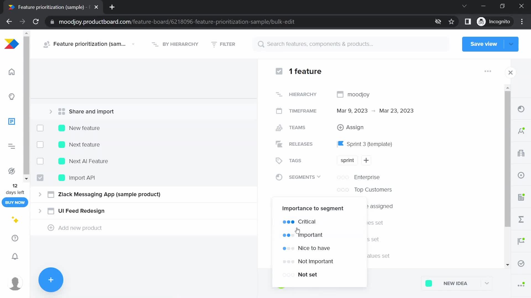Collapse the SEGMENTS section chevron
Screen dimensions: 531x298
(x=319, y=177)
